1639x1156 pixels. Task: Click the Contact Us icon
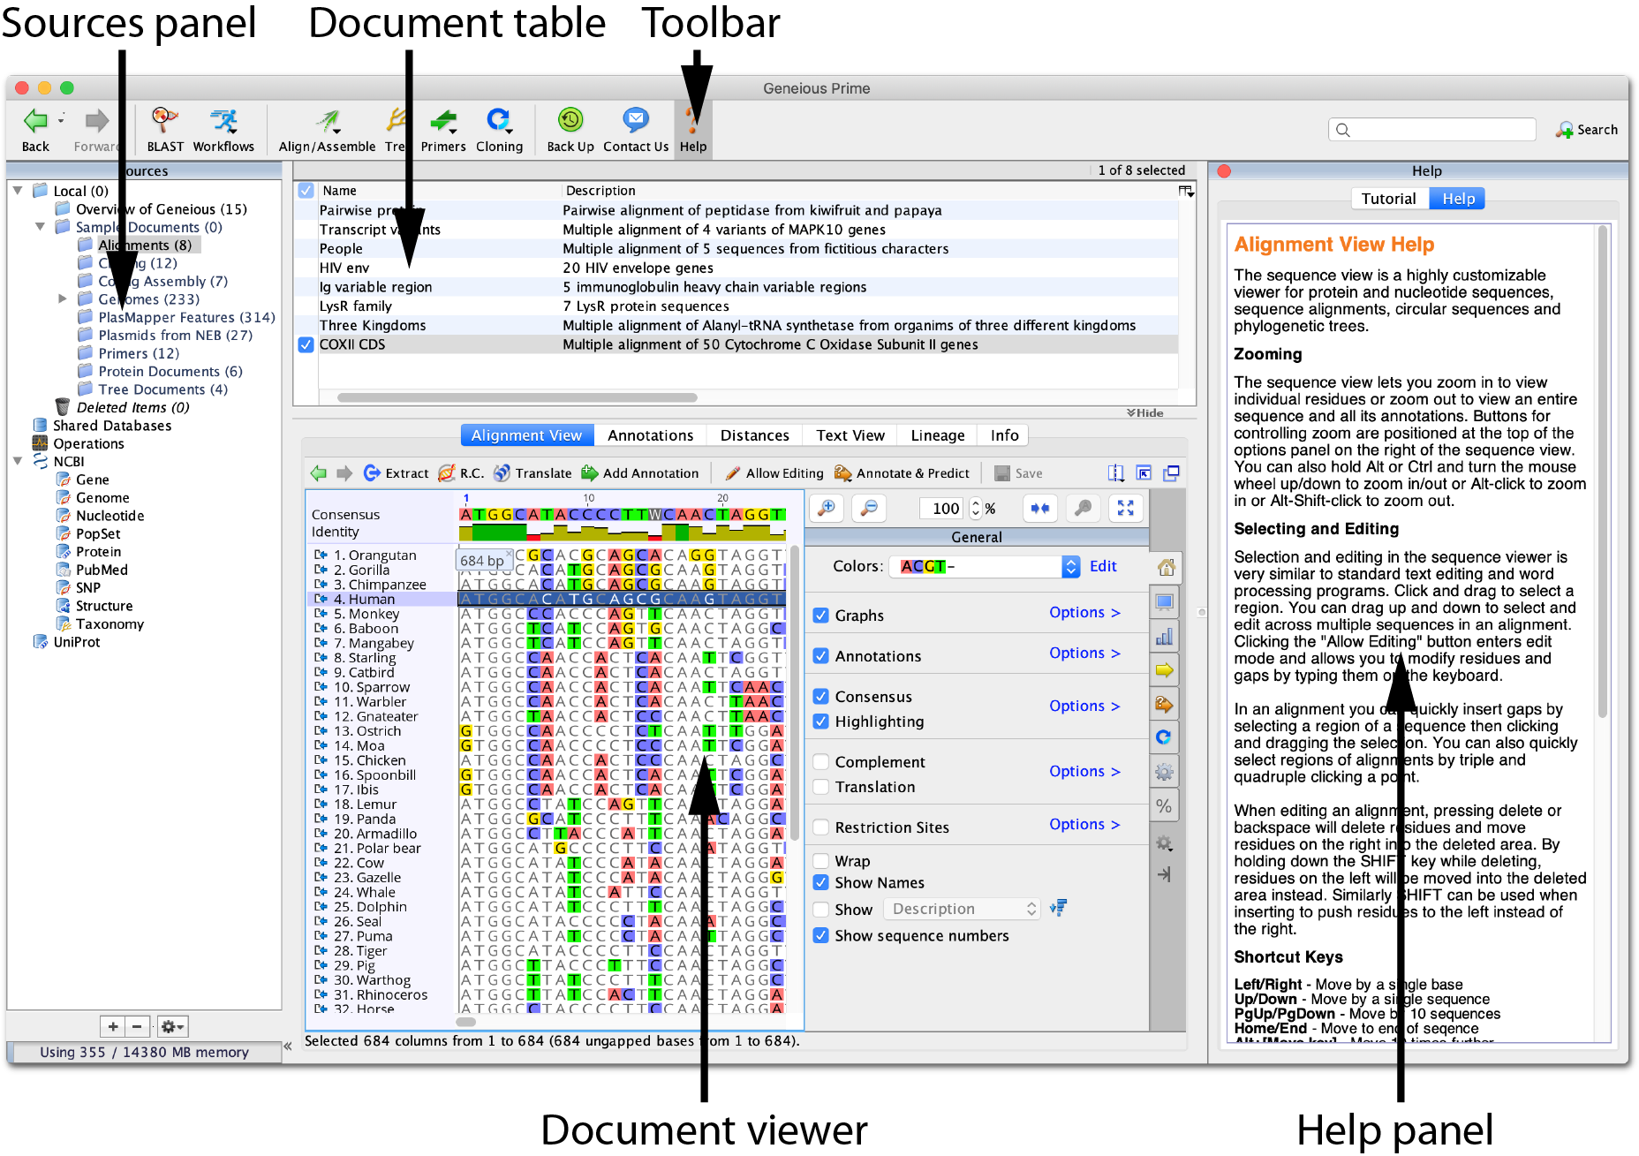coord(636,121)
